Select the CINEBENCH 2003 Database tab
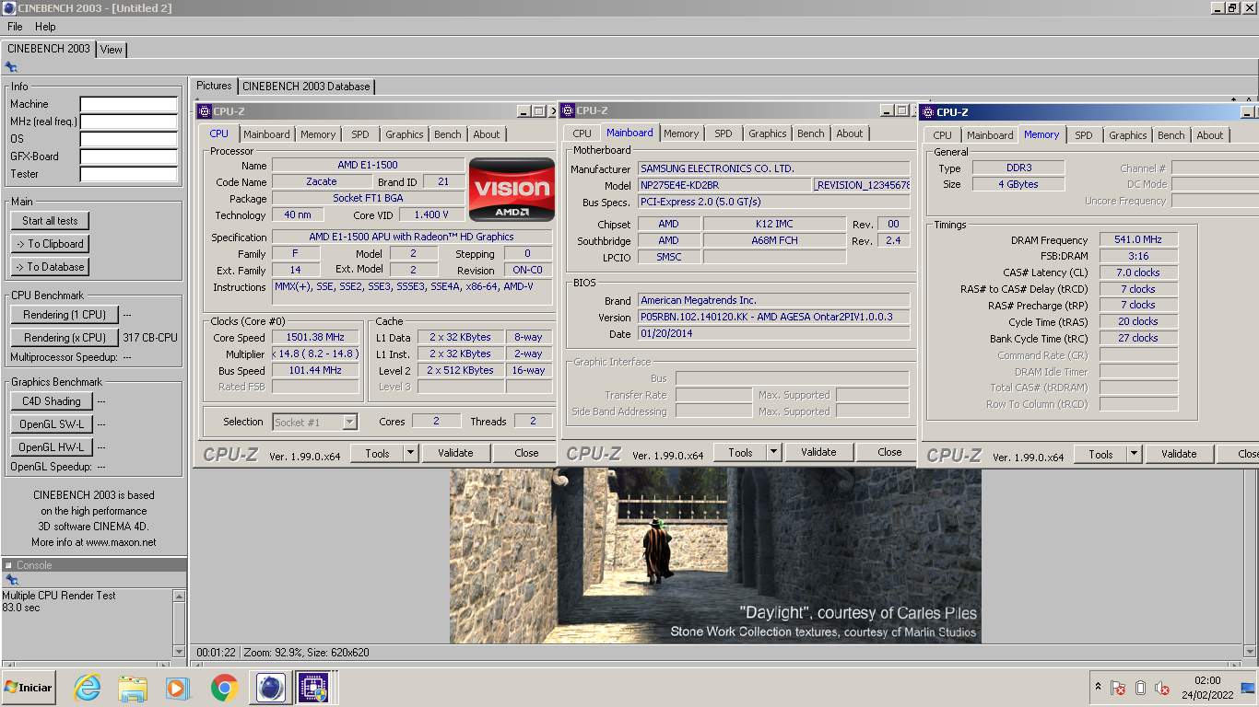 point(306,87)
